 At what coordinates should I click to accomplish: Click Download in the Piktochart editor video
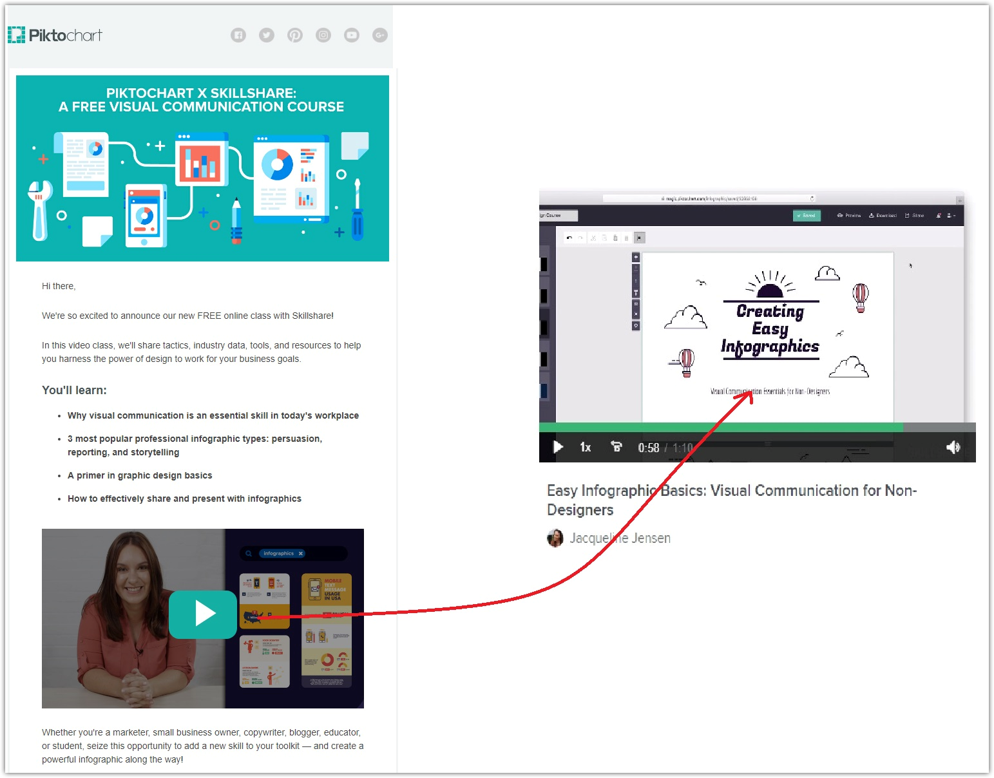883,215
